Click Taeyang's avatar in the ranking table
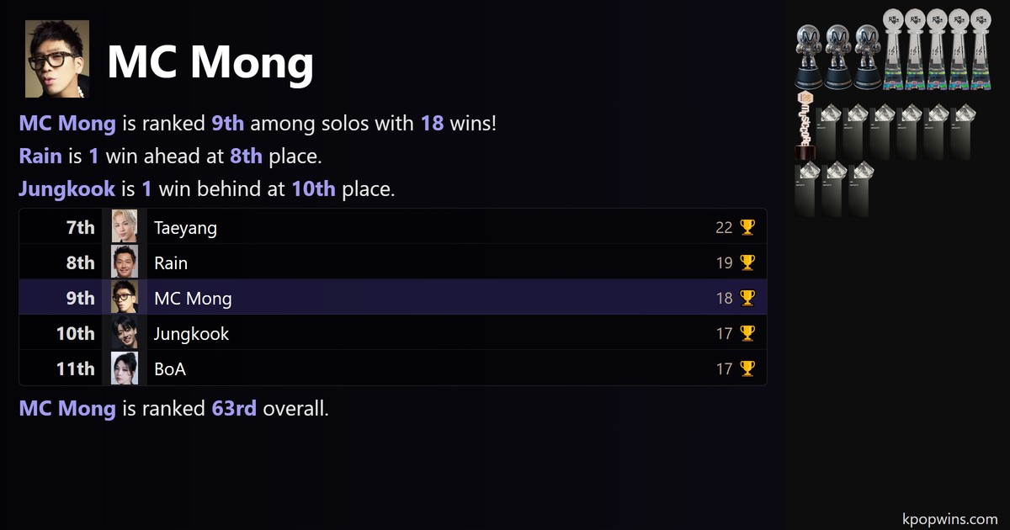The width and height of the screenshot is (1010, 530). pyautogui.click(x=125, y=228)
